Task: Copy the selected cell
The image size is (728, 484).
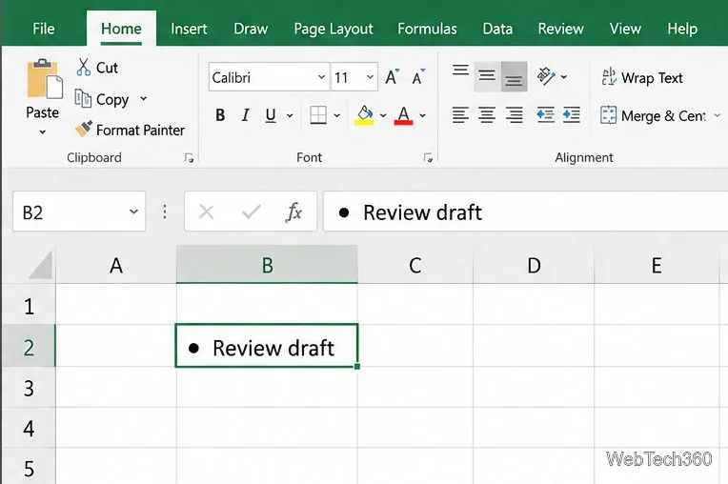Action: point(102,99)
